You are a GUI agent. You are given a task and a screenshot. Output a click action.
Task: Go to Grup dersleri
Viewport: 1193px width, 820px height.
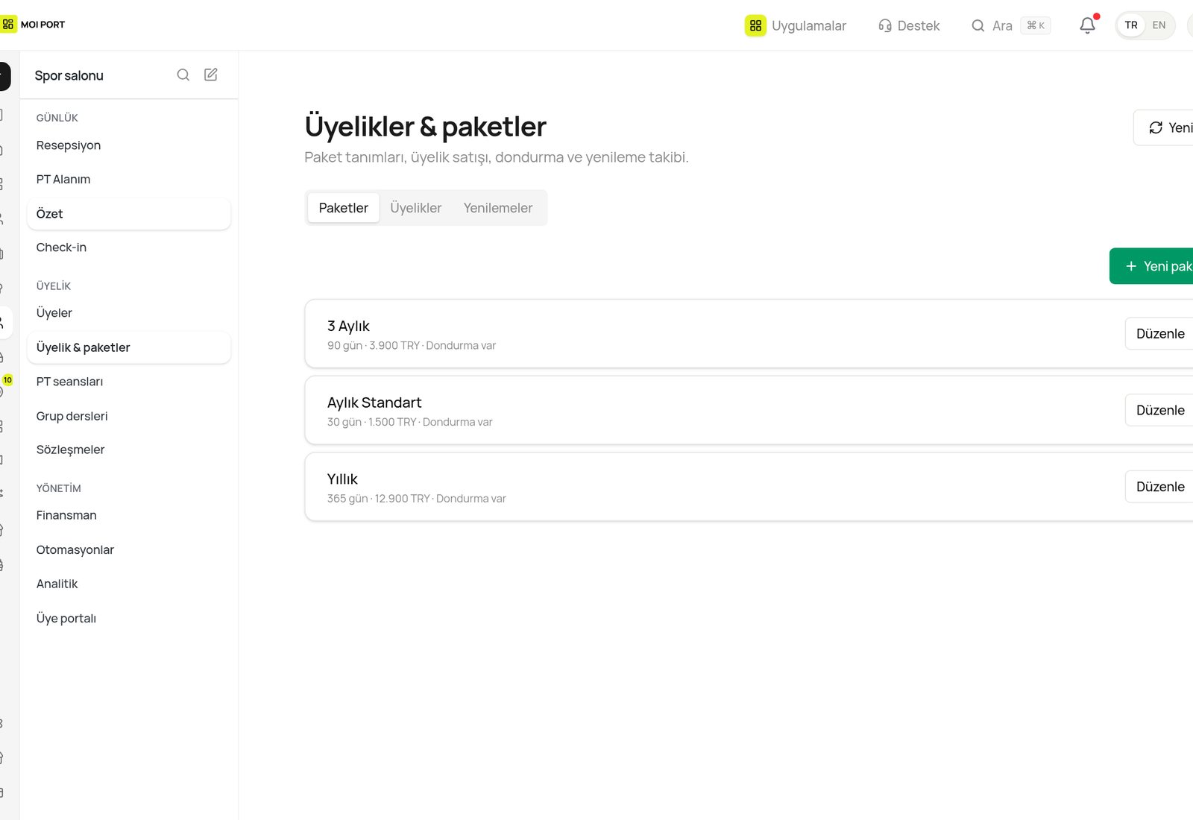pos(128,416)
